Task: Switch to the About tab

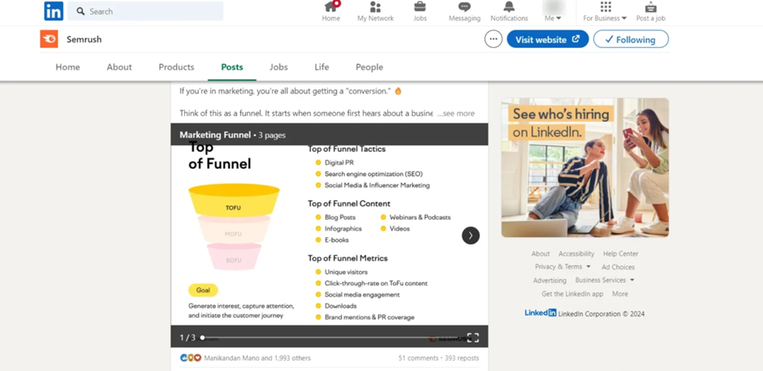Action: click(119, 67)
